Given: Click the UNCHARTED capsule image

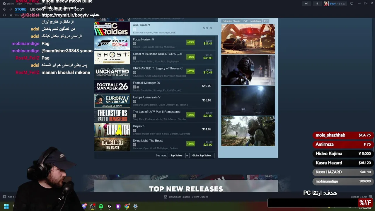Looking at the screenshot, I should tap(112, 72).
